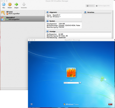
Task: Click the 'Fernsteuerung: deaktiviert' line
Action: (56, 38)
